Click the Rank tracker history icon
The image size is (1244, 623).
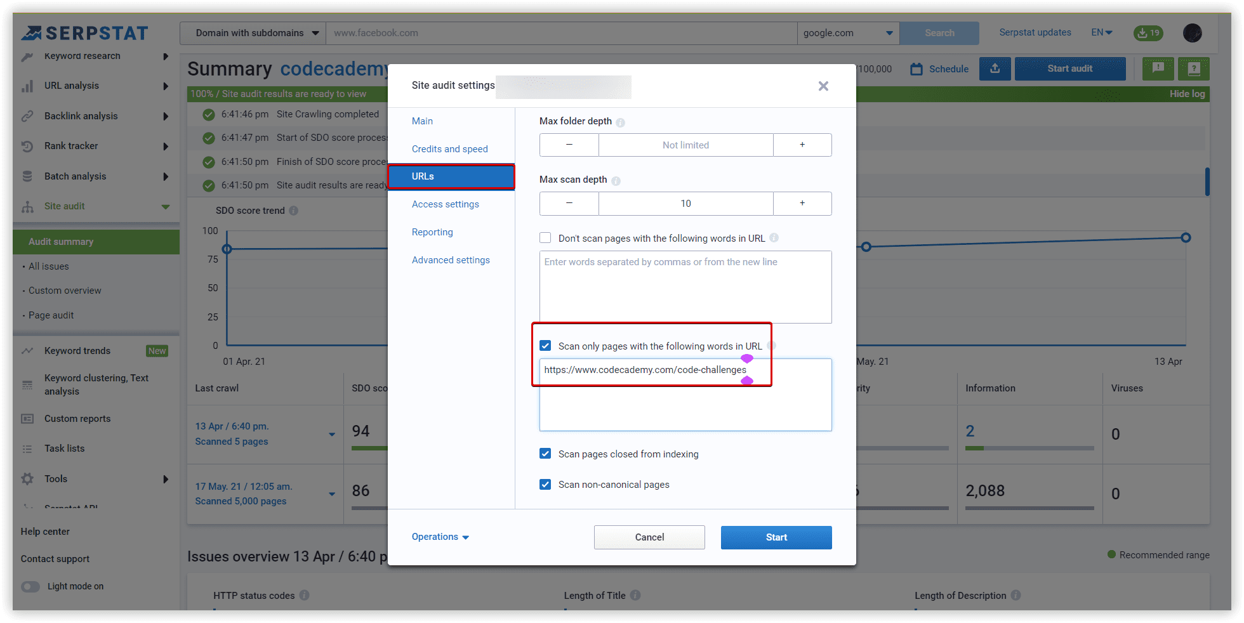(x=27, y=147)
